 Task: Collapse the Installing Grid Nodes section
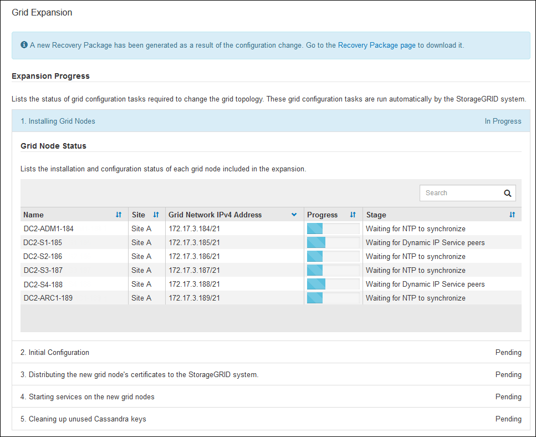[x=62, y=121]
